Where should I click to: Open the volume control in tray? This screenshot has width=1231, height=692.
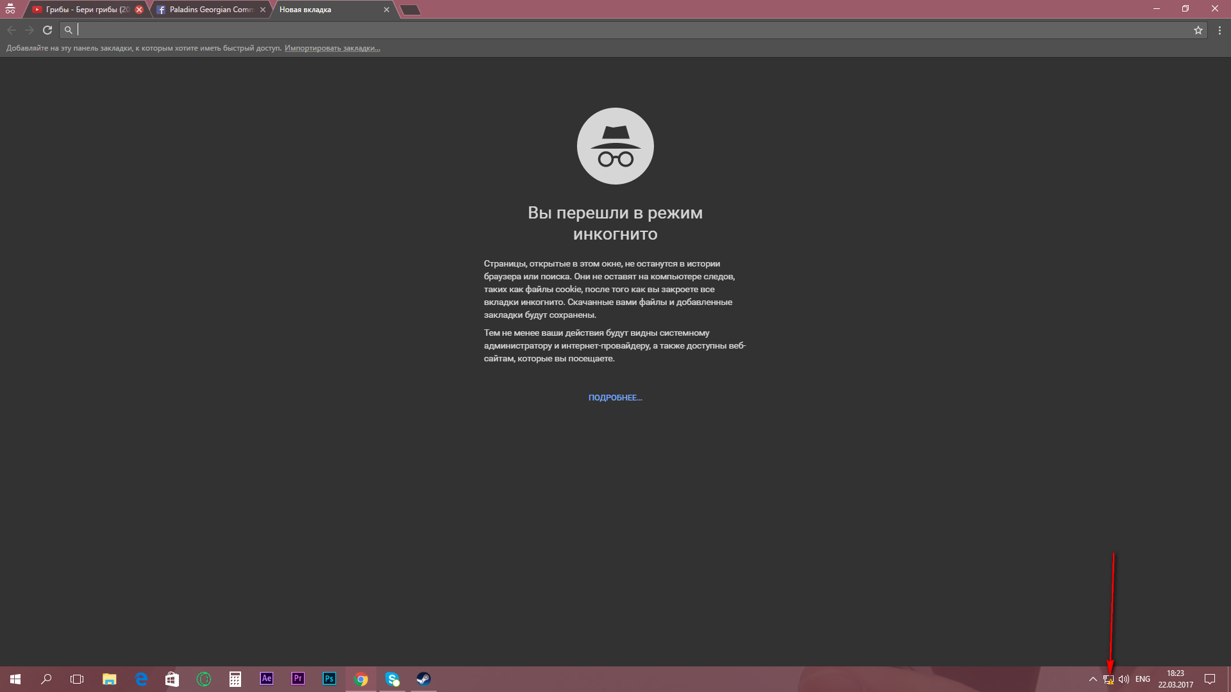coord(1124,679)
